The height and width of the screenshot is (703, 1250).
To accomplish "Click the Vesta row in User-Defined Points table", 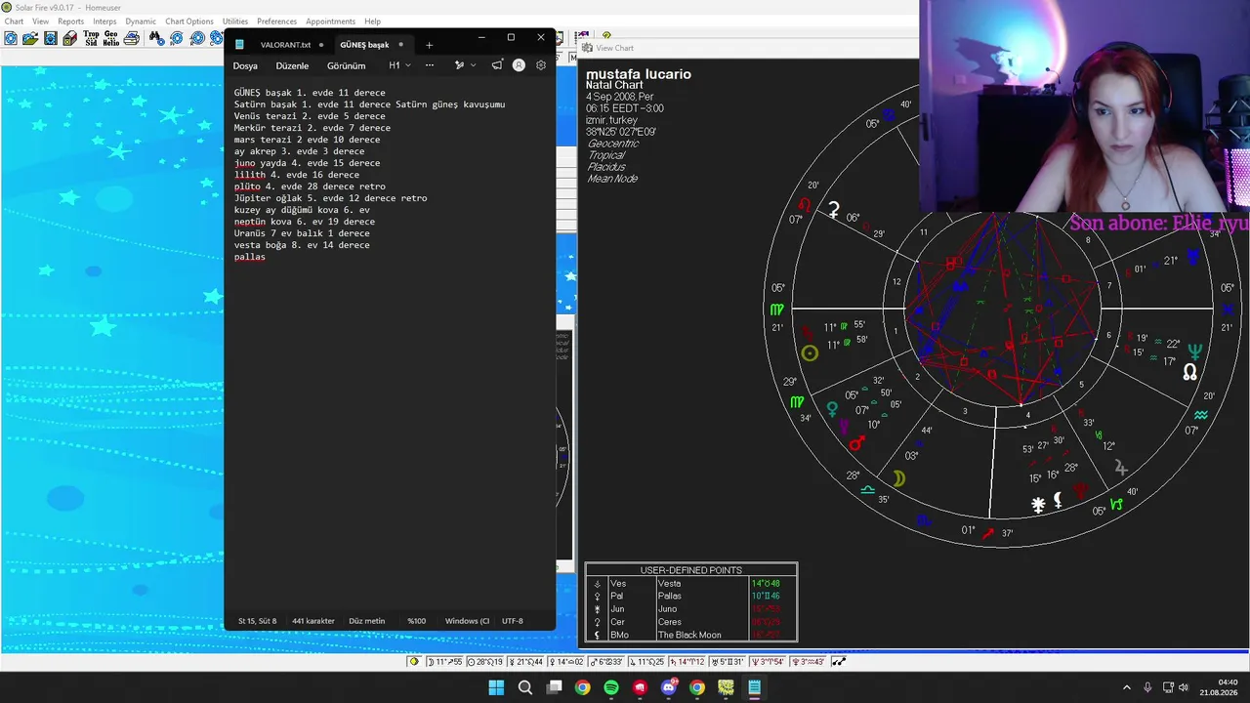I will tap(690, 583).
